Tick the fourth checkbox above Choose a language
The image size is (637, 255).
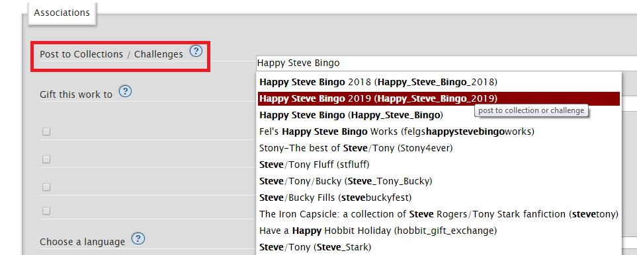46,211
